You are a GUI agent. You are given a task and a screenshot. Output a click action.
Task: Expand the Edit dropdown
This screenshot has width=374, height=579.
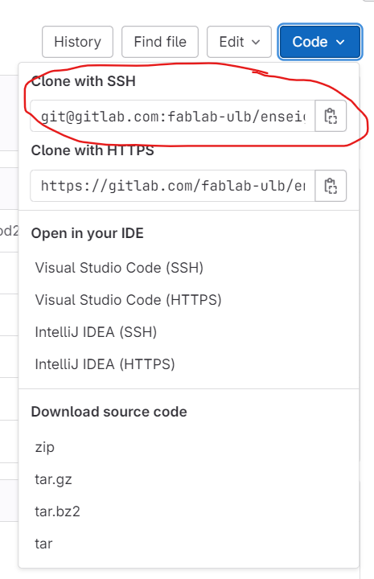click(x=239, y=42)
